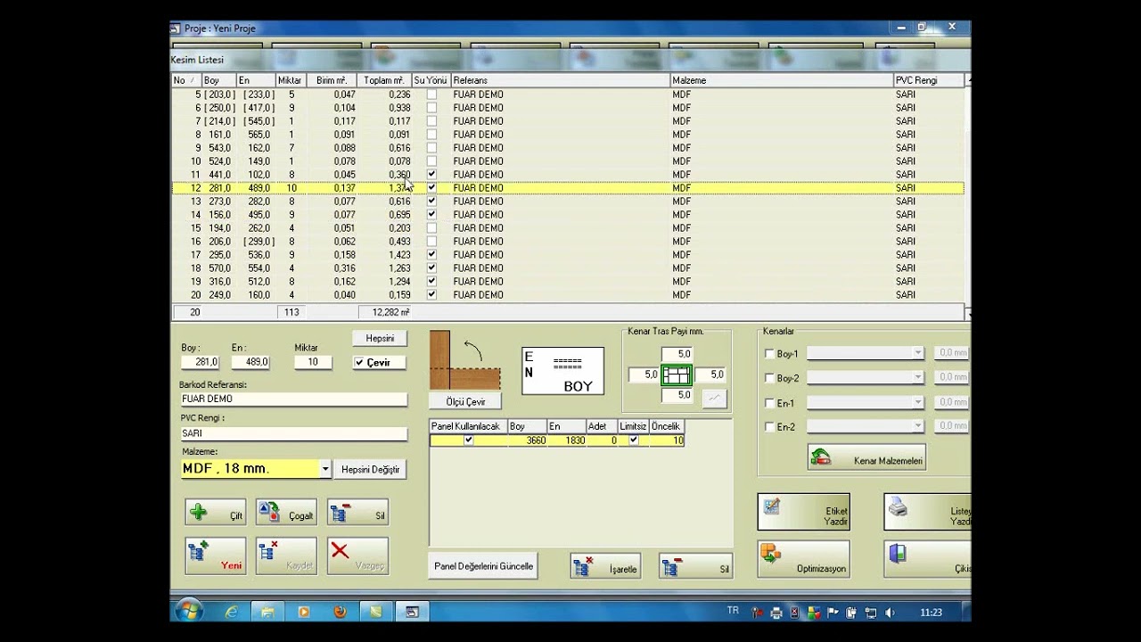Image resolution: width=1141 pixels, height=642 pixels.
Task: Enable the Boy-2 edge checkbox
Action: click(x=769, y=378)
